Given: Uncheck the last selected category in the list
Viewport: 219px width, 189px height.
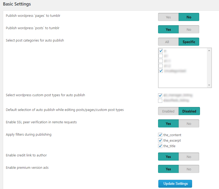Looking at the screenshot, I should [161, 71].
